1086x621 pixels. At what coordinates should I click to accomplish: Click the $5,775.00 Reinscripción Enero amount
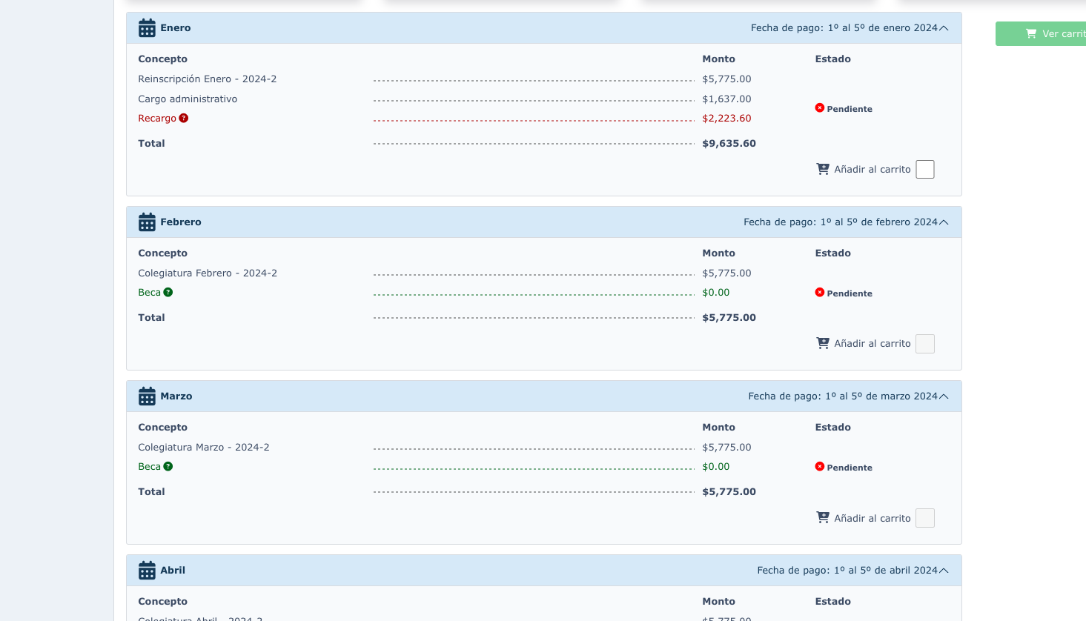(x=726, y=79)
